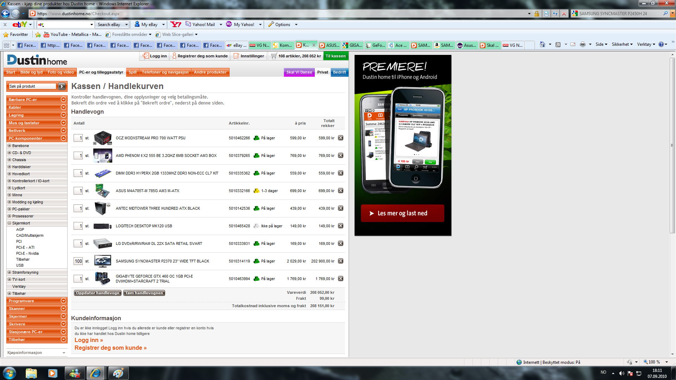Click the RSS feeds icon

click(558, 44)
